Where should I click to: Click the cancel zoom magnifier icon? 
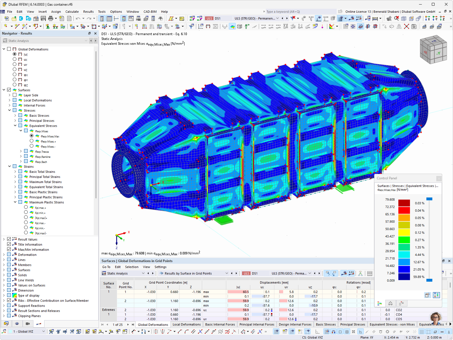[396, 18]
